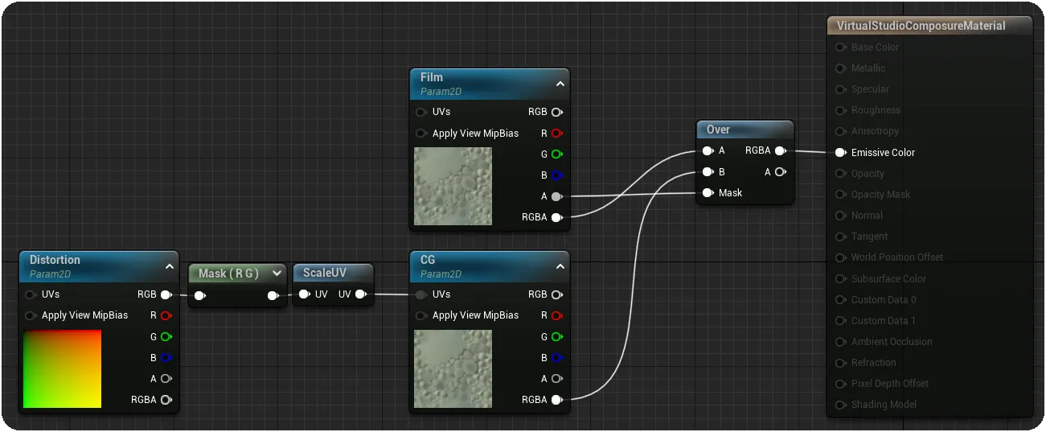Click the Emissive Color input pin
1046x432 pixels.
840,152
